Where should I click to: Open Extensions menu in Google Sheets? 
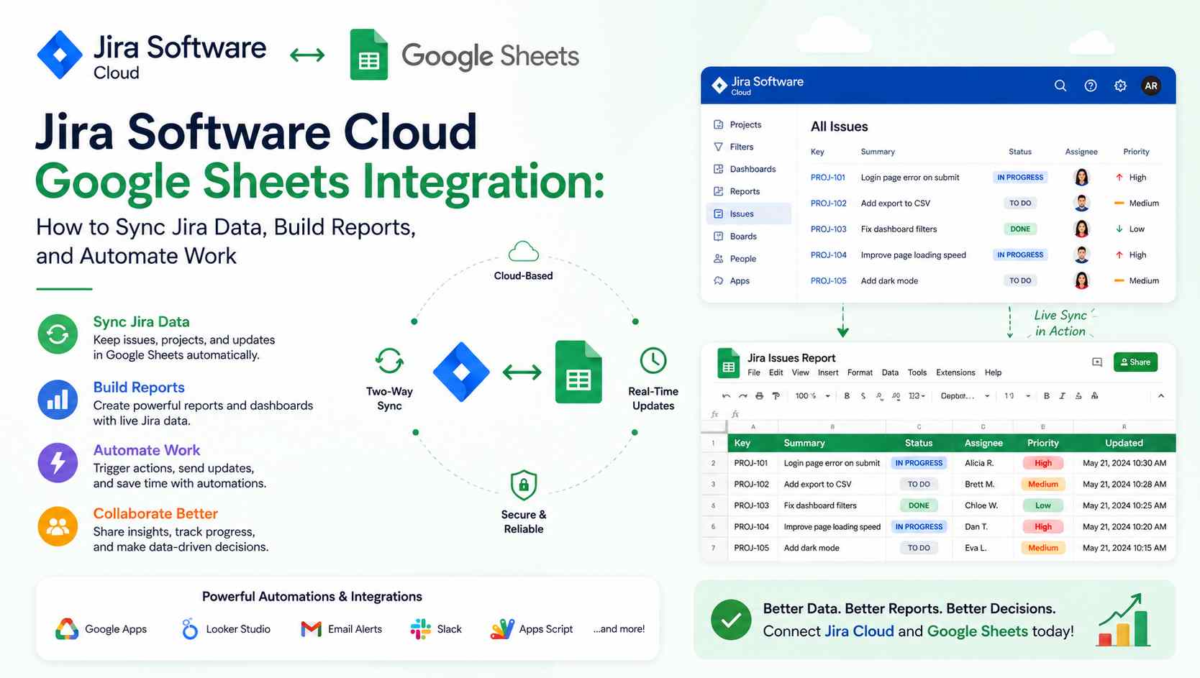(955, 372)
